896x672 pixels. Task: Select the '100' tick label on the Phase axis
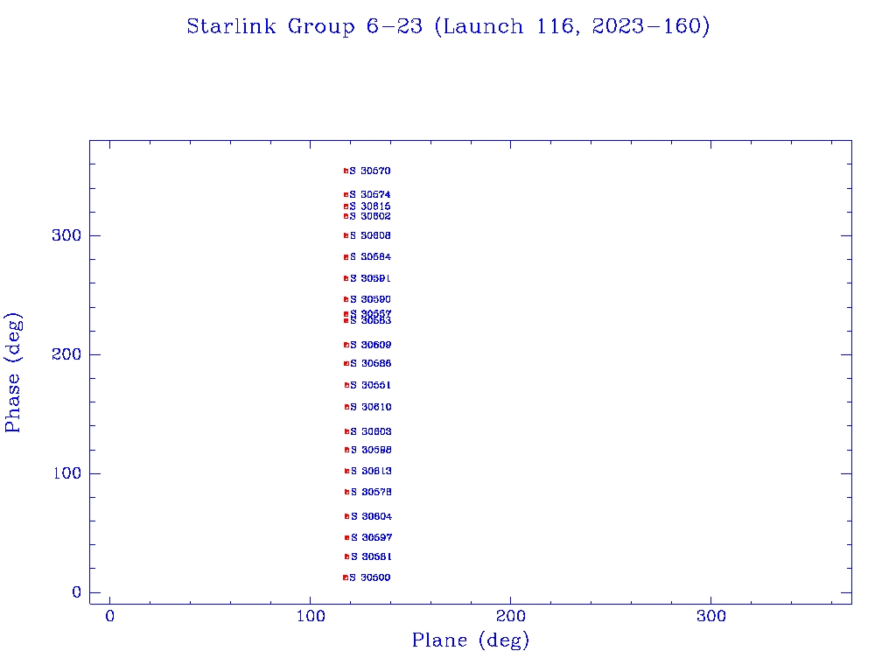coord(67,473)
